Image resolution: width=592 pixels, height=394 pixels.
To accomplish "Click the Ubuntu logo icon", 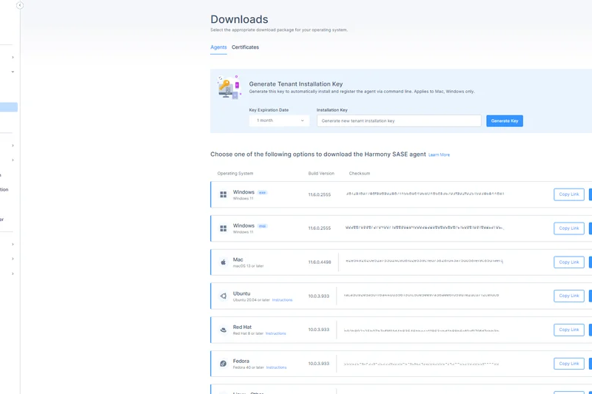I will click(223, 296).
